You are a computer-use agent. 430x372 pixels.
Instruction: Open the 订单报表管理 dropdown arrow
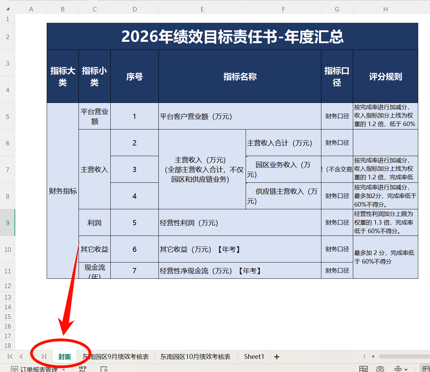[63, 369]
